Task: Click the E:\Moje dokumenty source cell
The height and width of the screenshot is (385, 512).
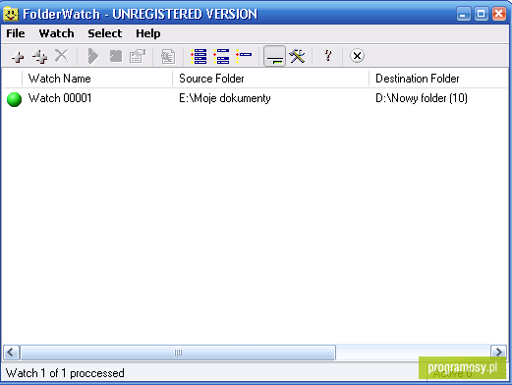Action: 225,98
